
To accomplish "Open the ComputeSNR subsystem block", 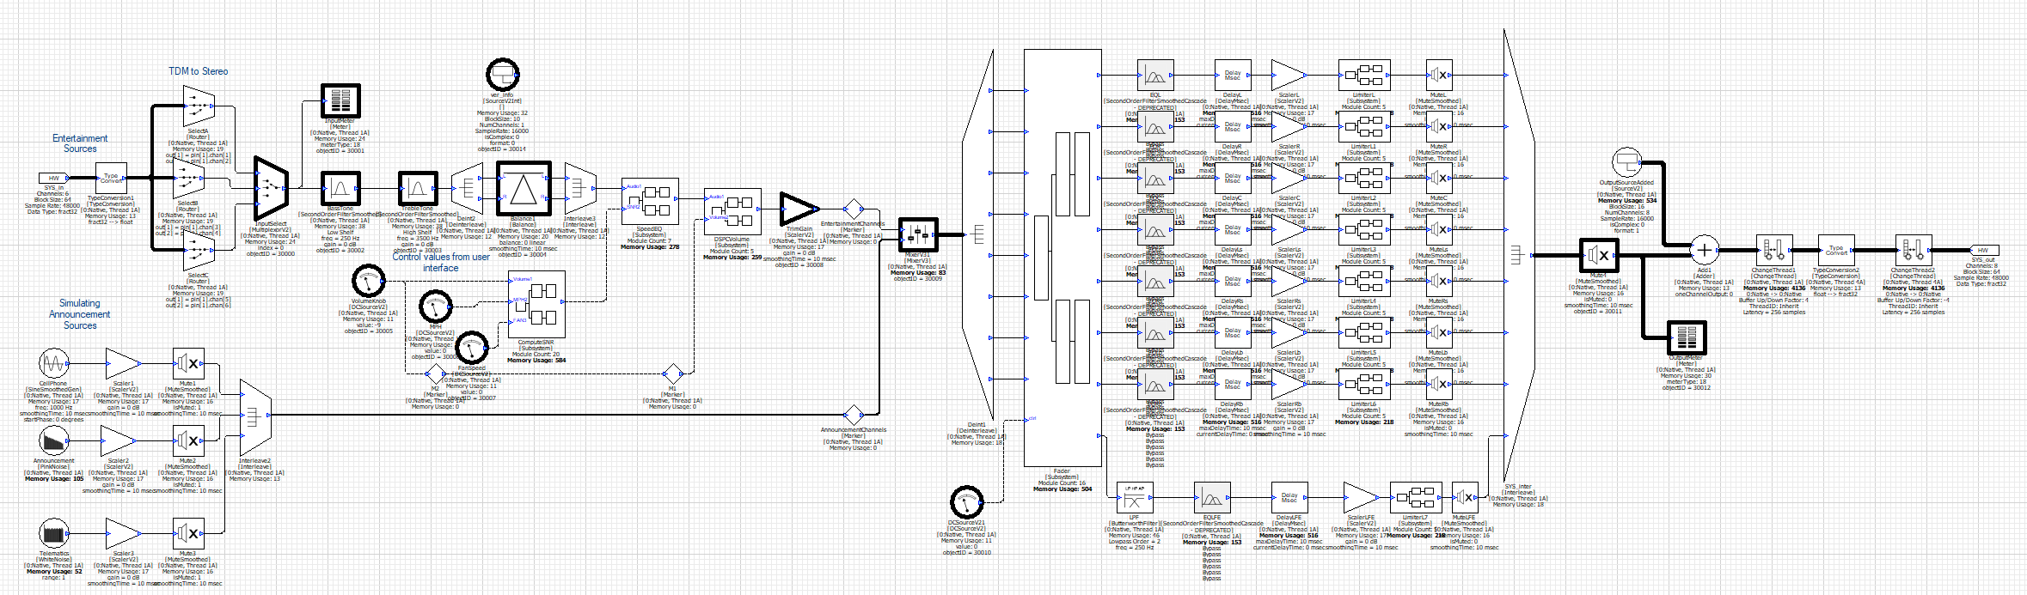I will coord(536,305).
